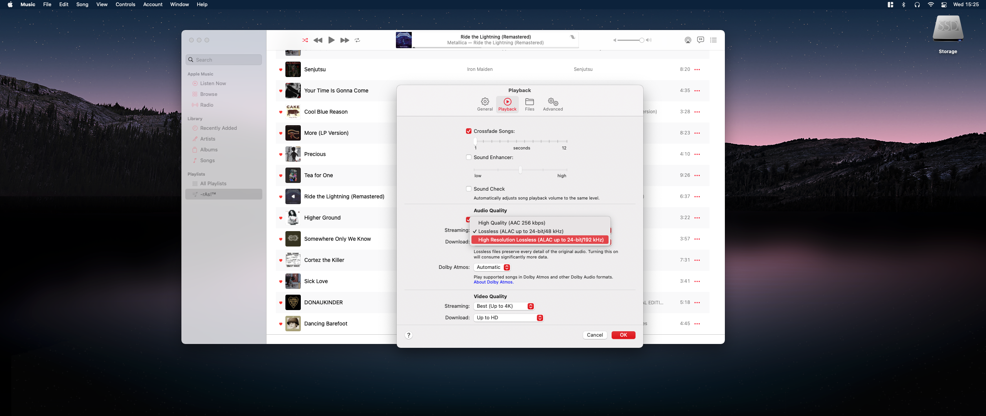Open the About Dolby Atmos link
Image resolution: width=986 pixels, height=416 pixels.
pyautogui.click(x=493, y=282)
